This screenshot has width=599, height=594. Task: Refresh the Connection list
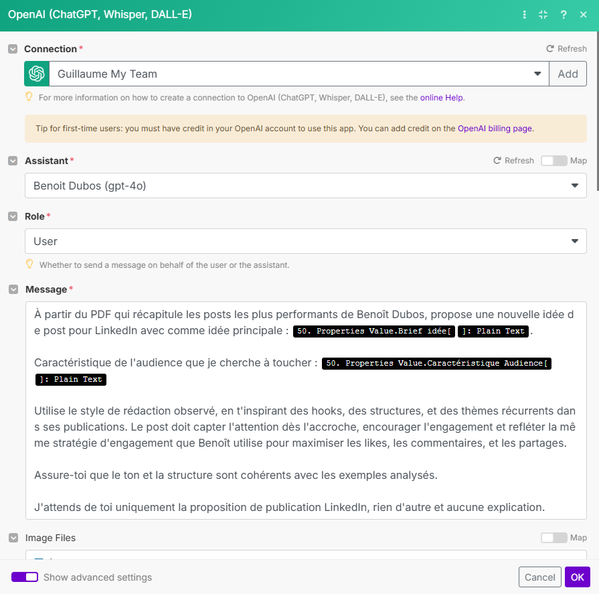(566, 48)
